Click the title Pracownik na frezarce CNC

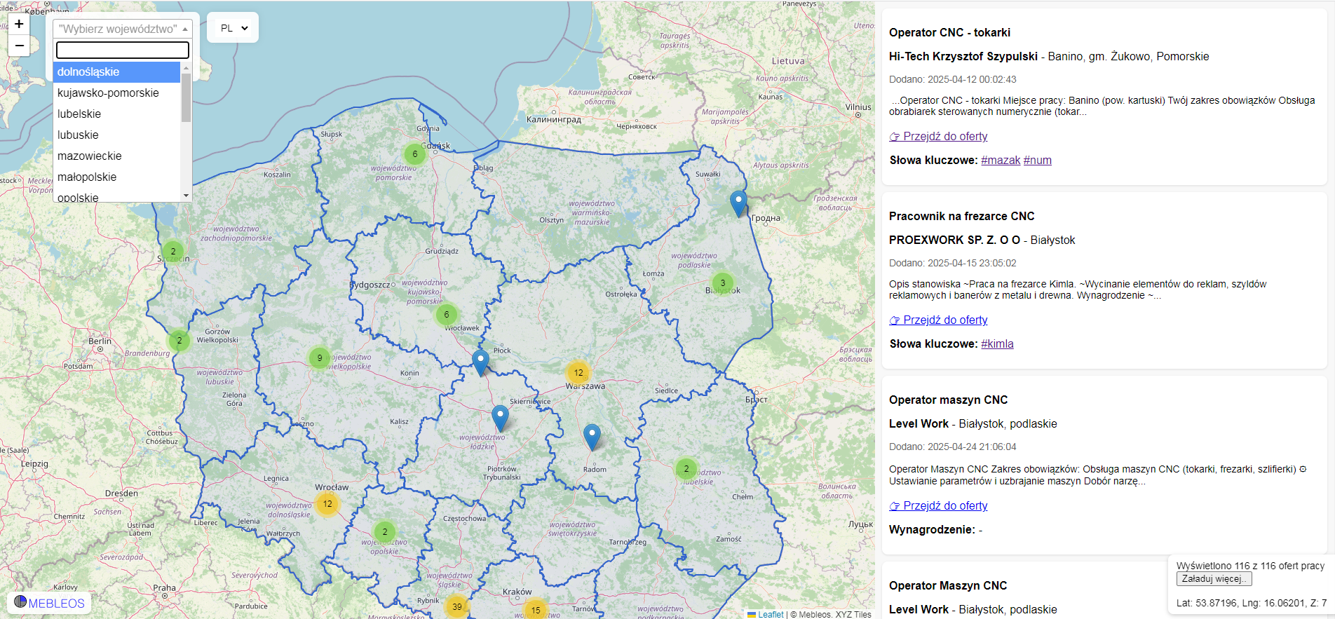[x=961, y=217]
